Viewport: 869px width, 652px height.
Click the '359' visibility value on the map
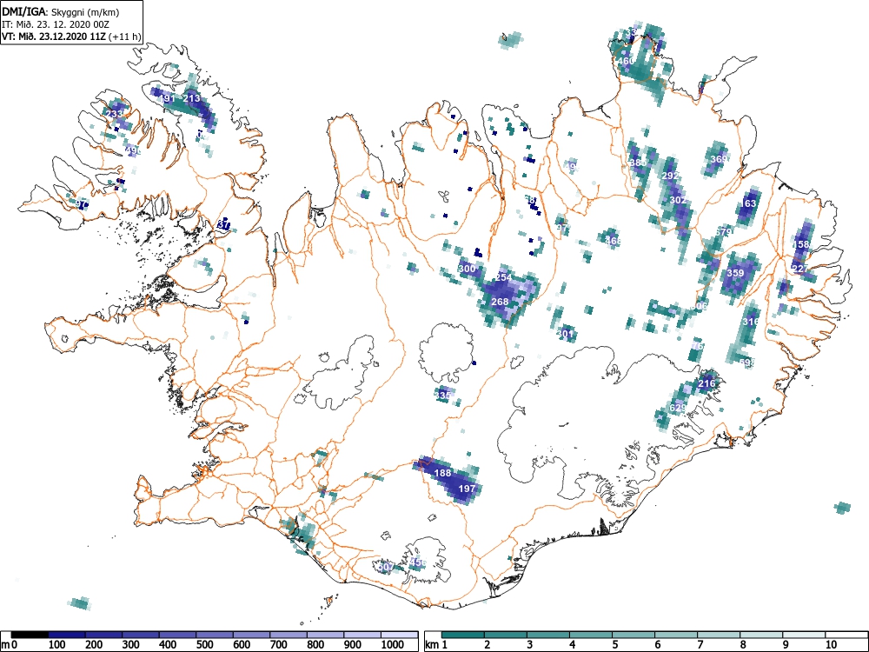click(735, 273)
